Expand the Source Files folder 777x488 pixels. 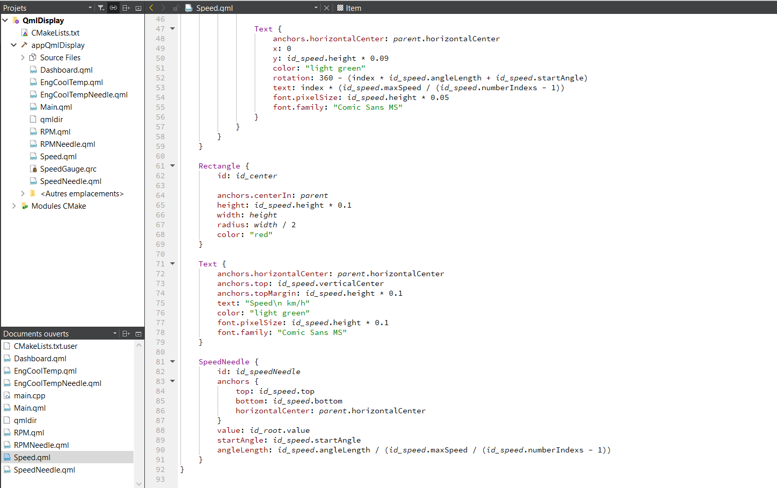[23, 57]
